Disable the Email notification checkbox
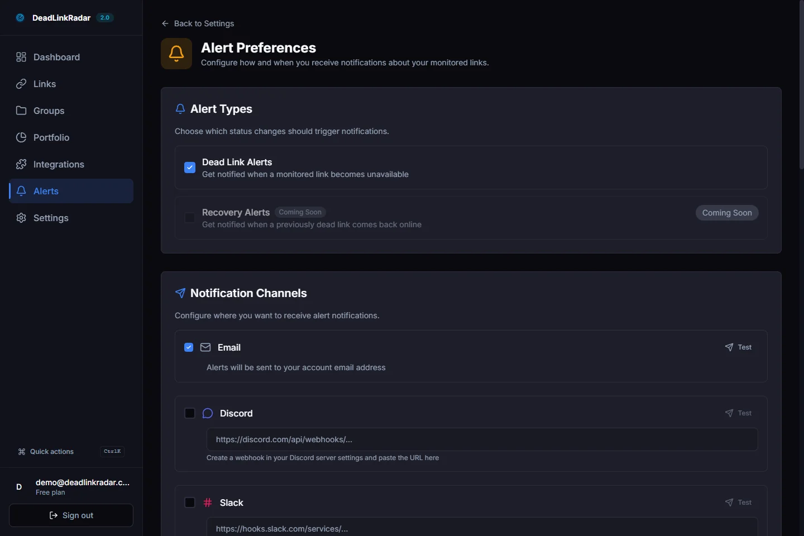The height and width of the screenshot is (536, 804). point(189,347)
